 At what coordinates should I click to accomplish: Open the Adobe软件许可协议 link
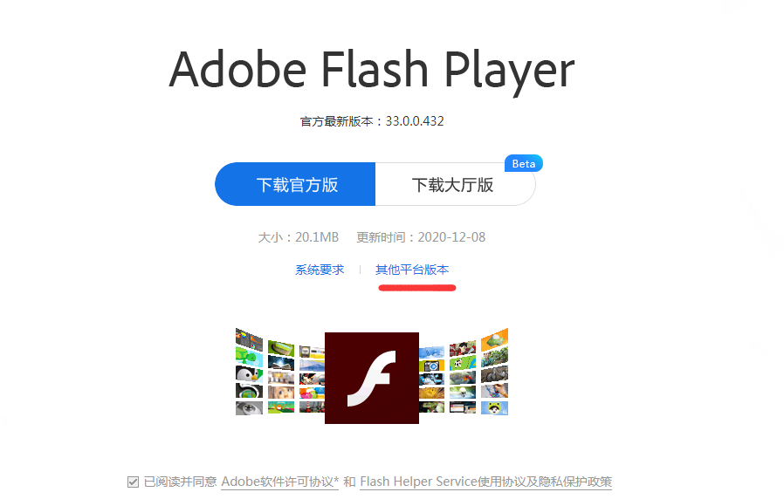(280, 482)
